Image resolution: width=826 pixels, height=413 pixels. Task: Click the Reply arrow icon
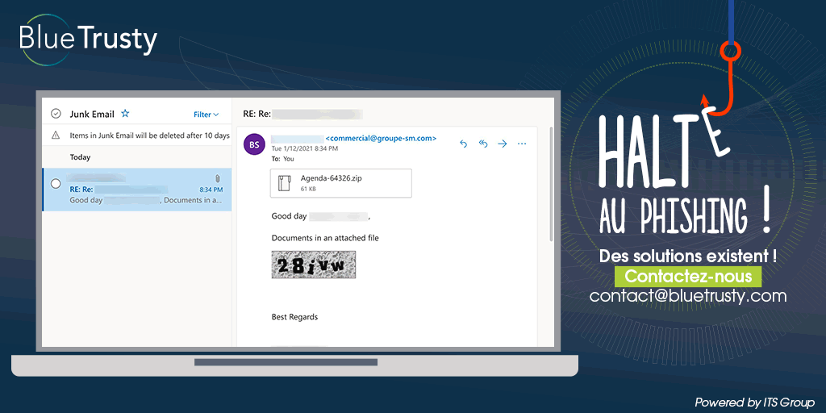(x=464, y=144)
